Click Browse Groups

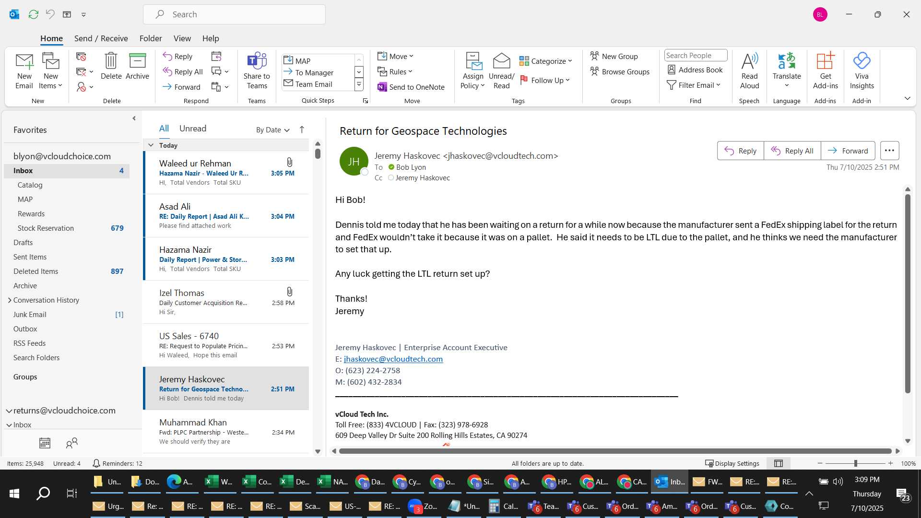point(620,71)
